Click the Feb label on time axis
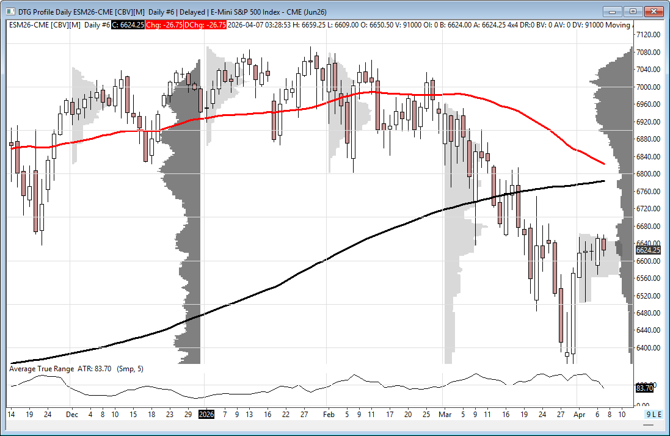The image size is (670, 436). pos(330,414)
